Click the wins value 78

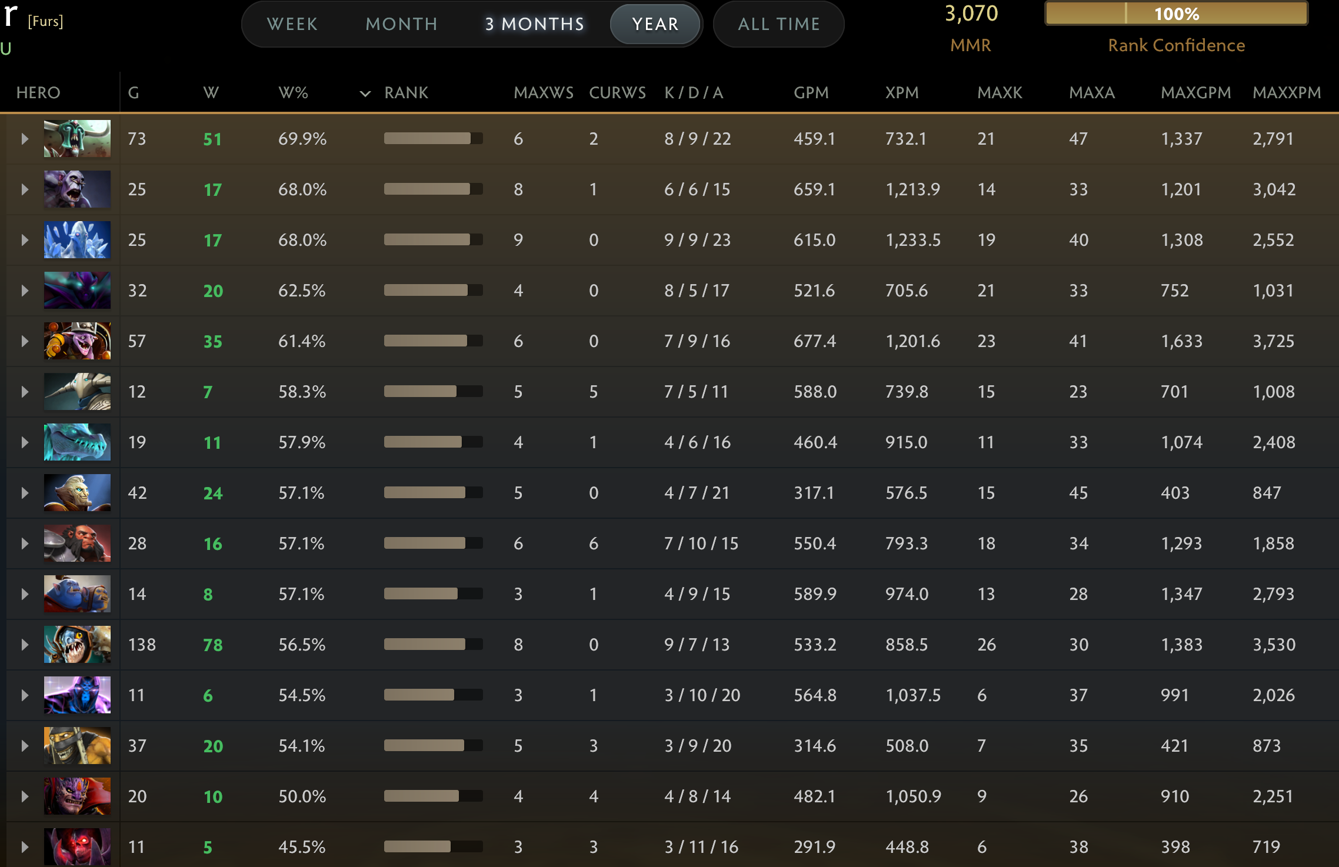coord(213,645)
